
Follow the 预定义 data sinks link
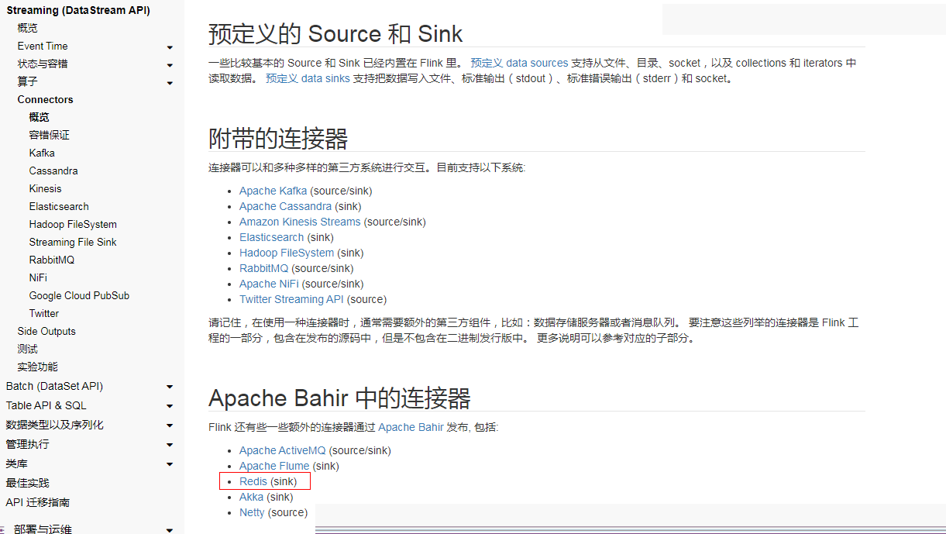[x=308, y=78]
